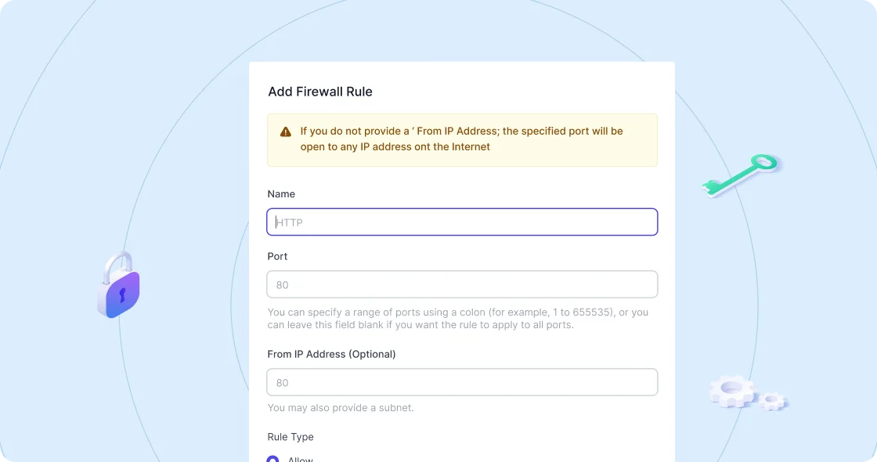The width and height of the screenshot is (877, 462).
Task: Click the Port input showing 80
Action: [462, 284]
